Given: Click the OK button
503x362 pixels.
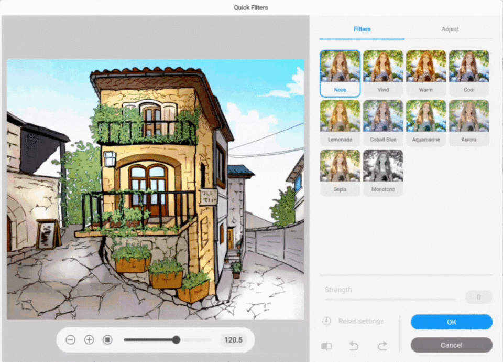Looking at the screenshot, I should 451,322.
